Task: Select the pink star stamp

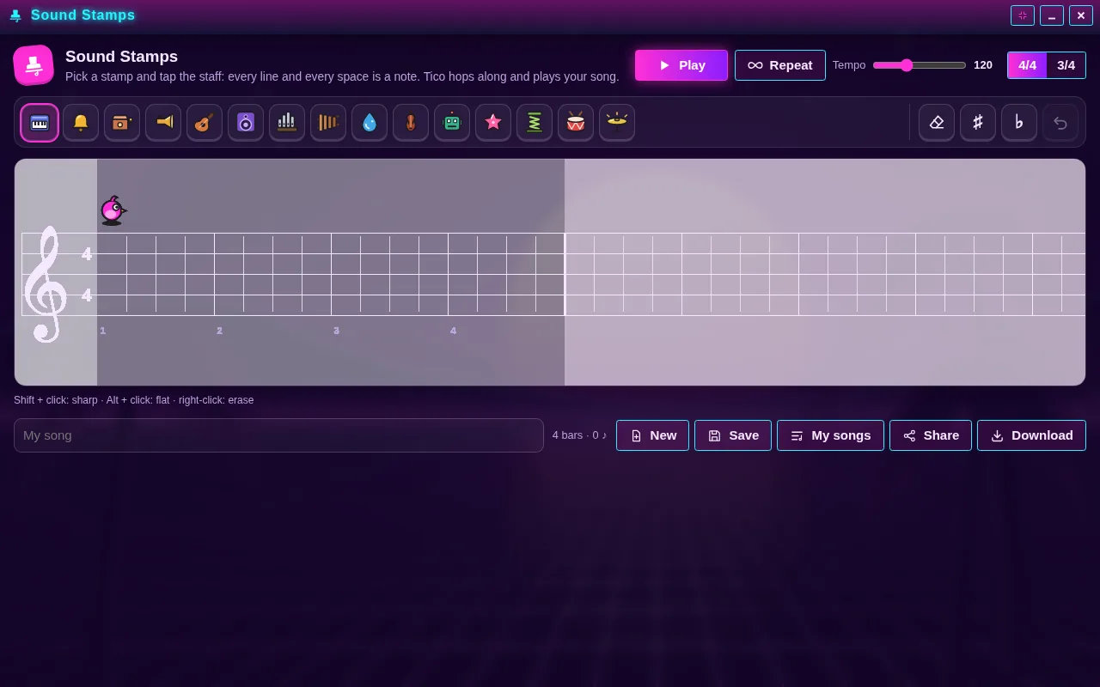Action: point(493,122)
